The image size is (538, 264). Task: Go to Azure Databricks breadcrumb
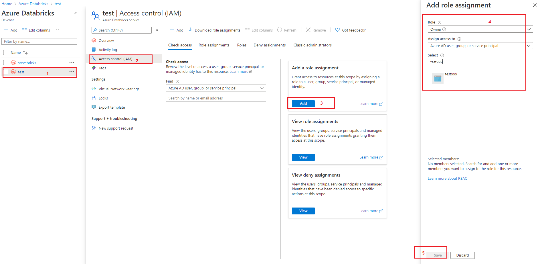coord(33,4)
